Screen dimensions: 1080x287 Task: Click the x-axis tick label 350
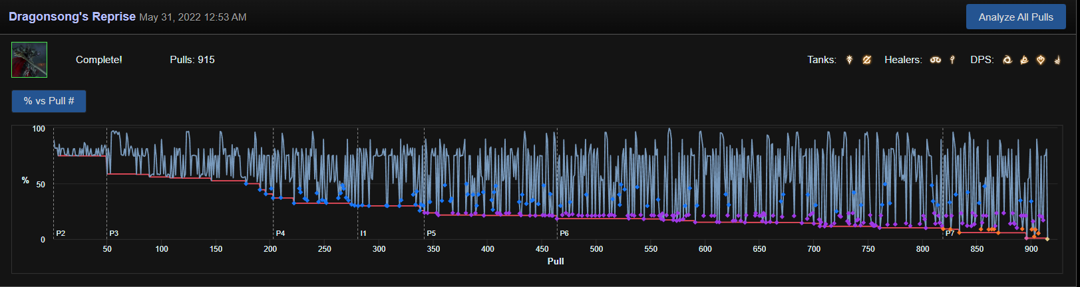coord(433,249)
